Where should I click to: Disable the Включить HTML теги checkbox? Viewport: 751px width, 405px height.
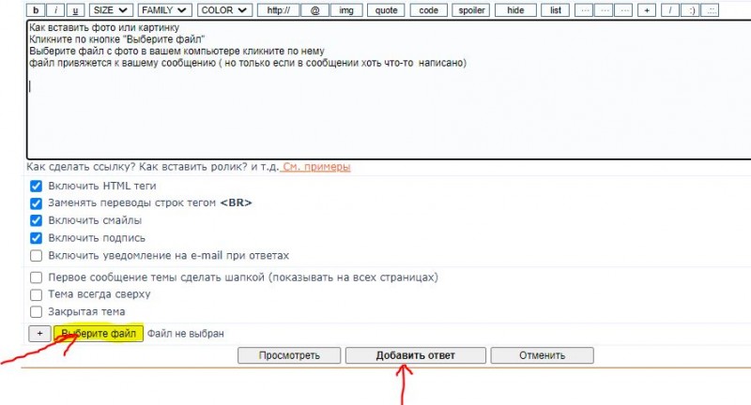(36, 186)
